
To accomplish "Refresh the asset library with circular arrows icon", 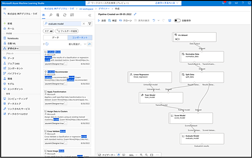I will (65, 15).
